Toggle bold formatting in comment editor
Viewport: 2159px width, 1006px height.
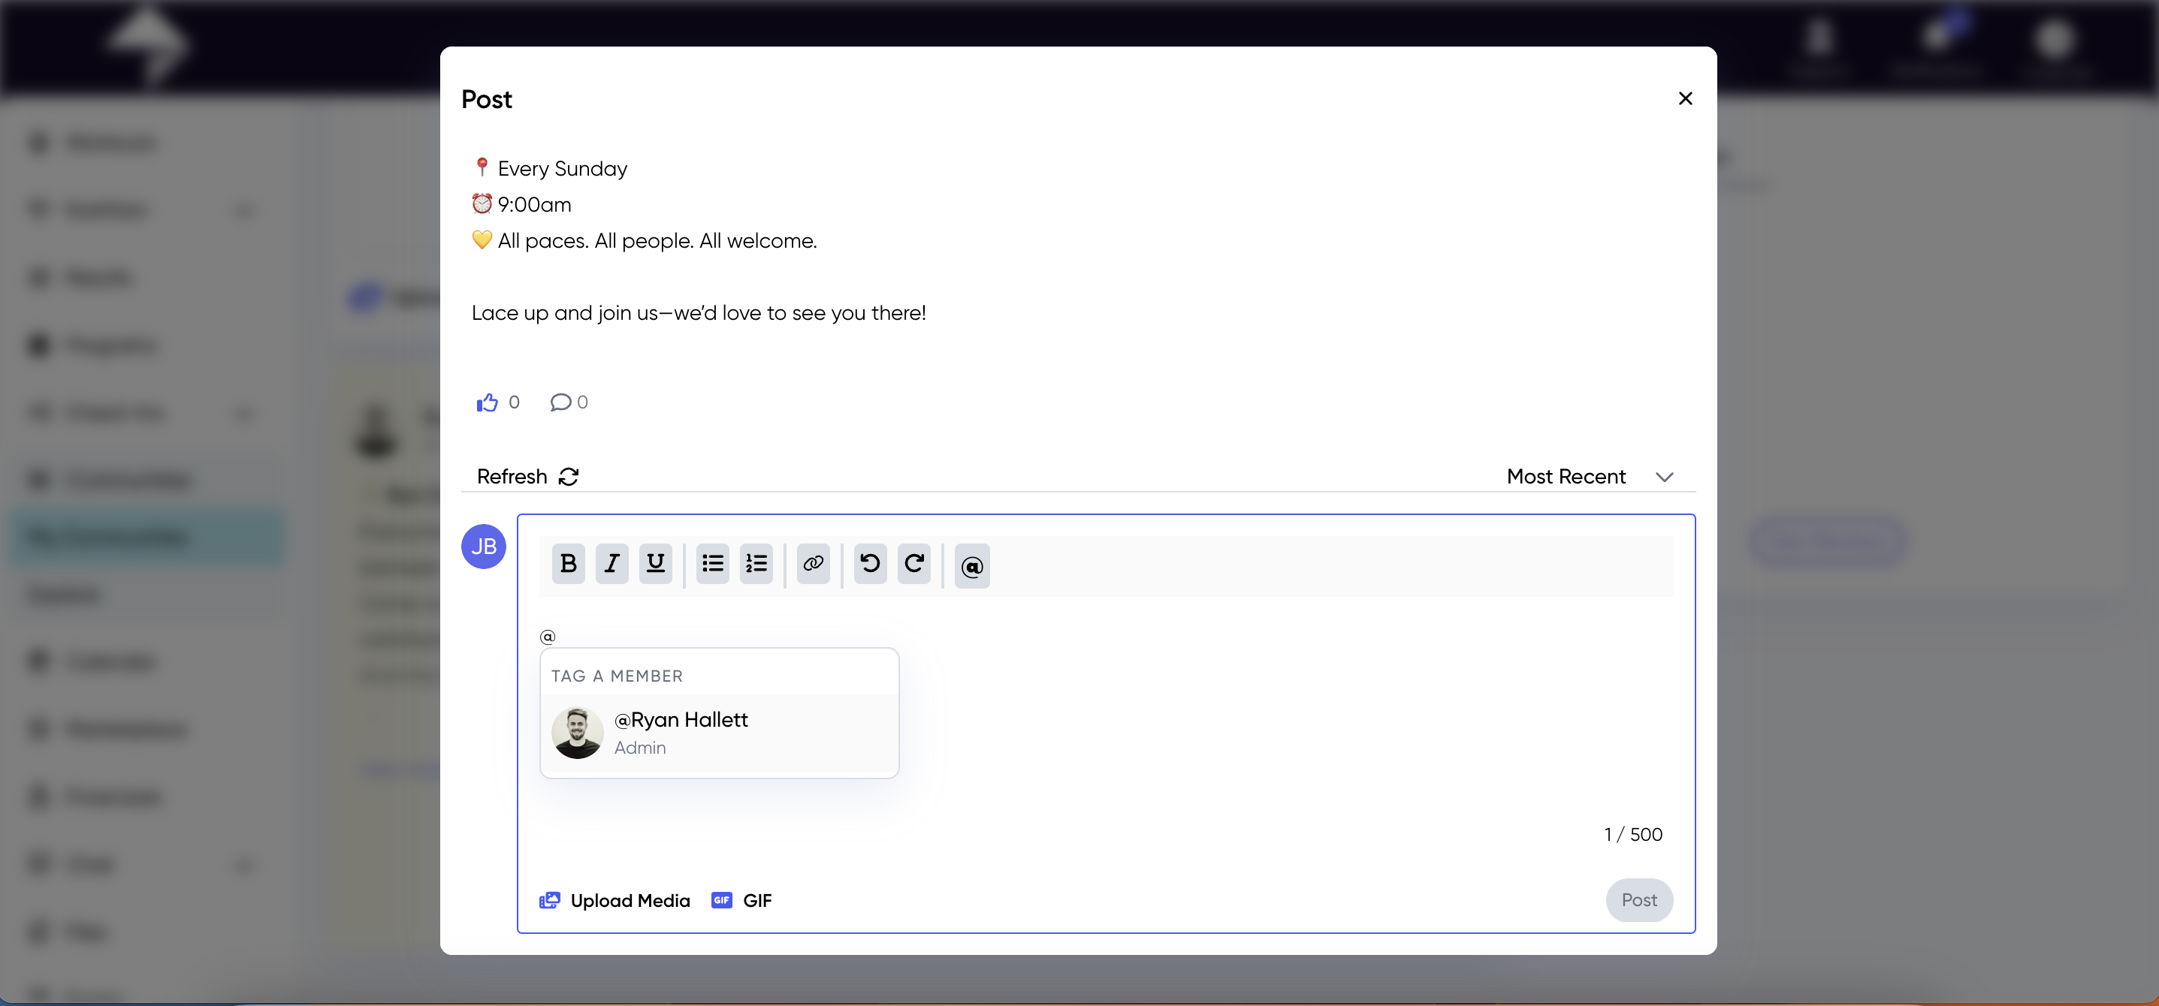point(567,564)
